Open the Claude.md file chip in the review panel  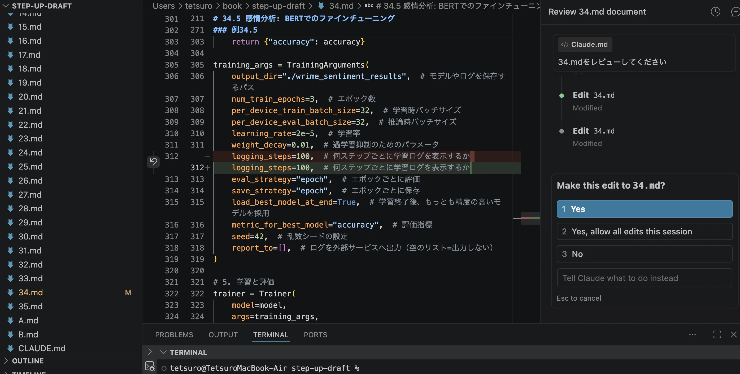coord(585,44)
